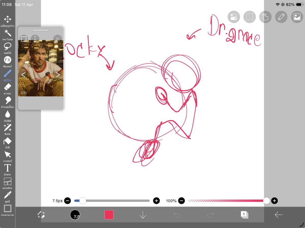This screenshot has height=228, width=305.
Task: Open the selection area dashed-square icon
Action: (x=250, y=17)
